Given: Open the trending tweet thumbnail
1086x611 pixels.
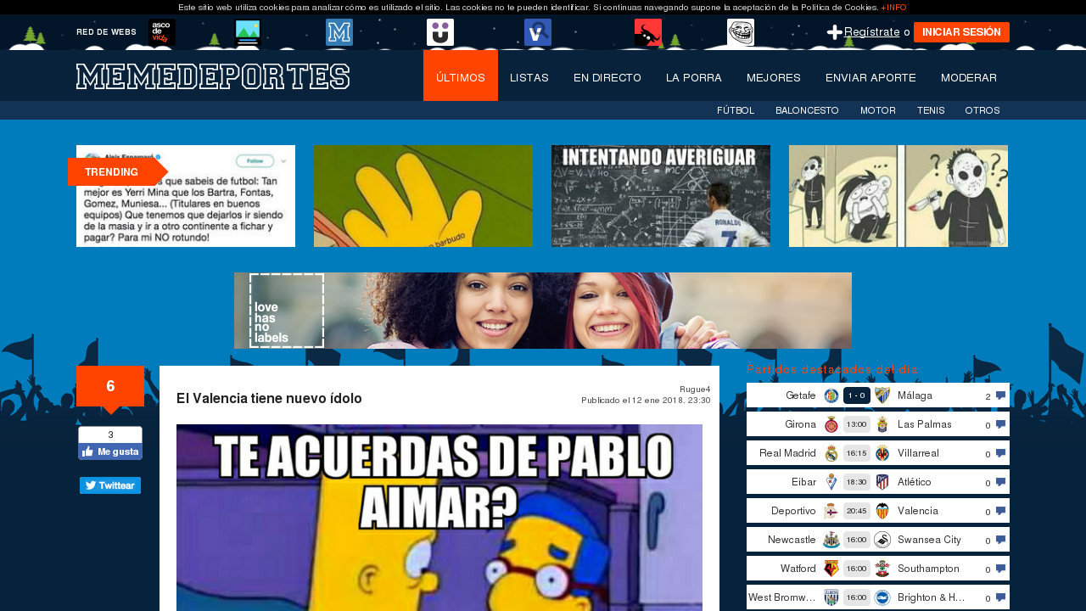Looking at the screenshot, I should pos(186,196).
